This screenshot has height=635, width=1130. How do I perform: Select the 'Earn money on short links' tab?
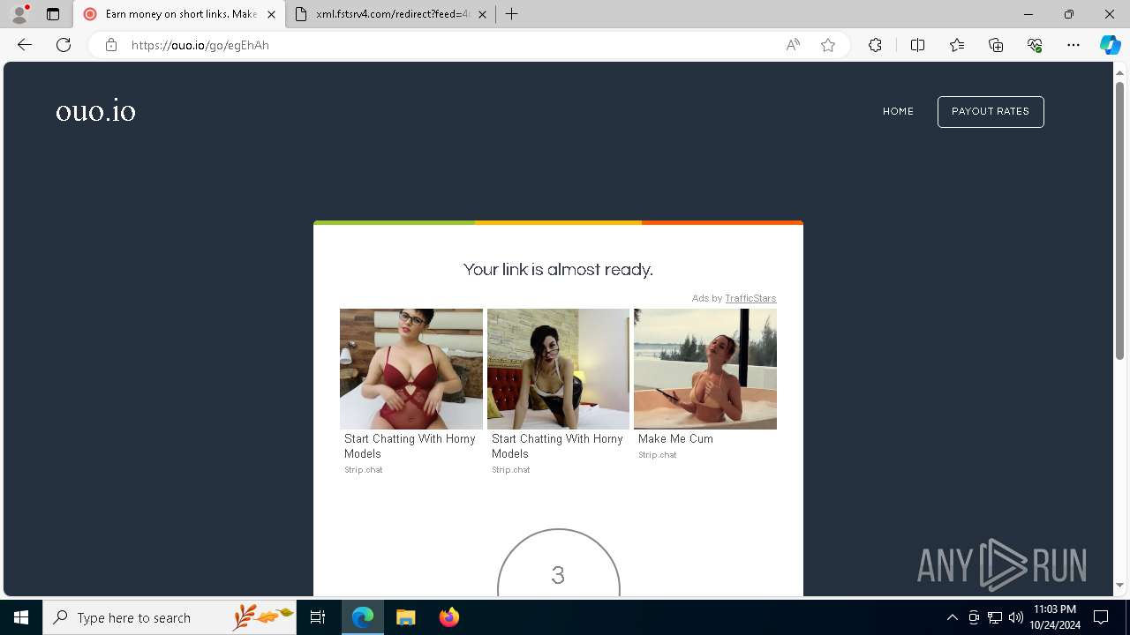click(179, 14)
